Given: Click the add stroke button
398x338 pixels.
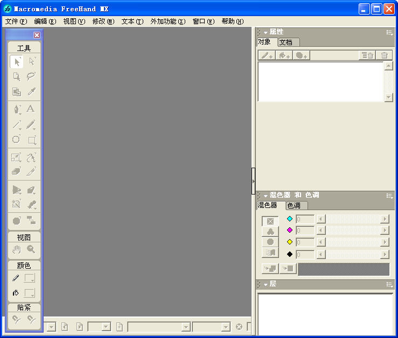Looking at the screenshot, I should pos(267,55).
